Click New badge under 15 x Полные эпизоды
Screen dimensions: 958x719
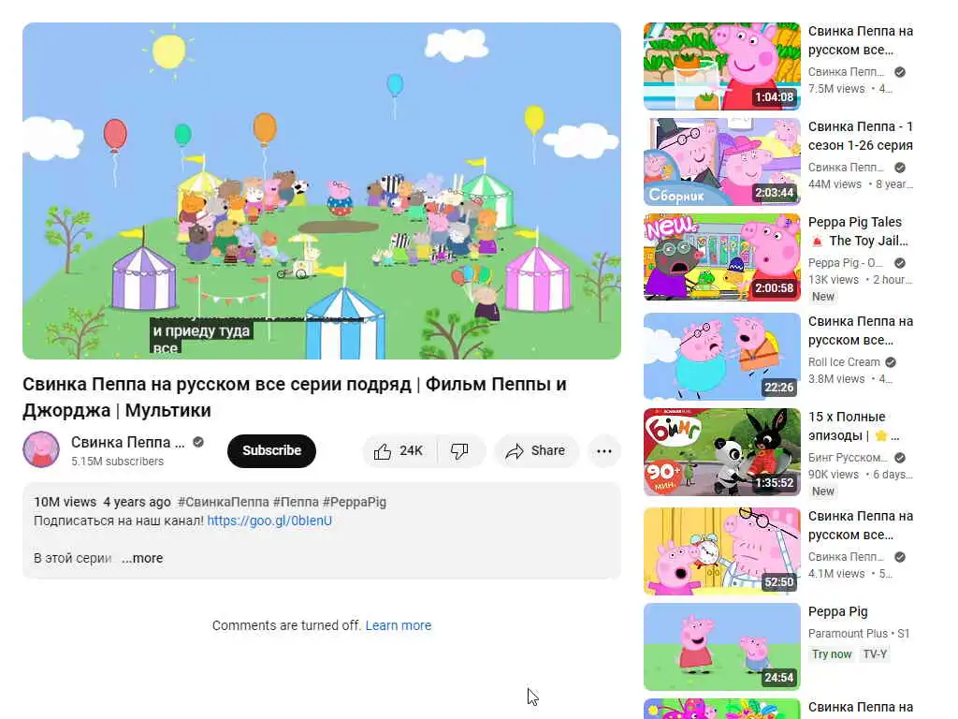pos(823,491)
